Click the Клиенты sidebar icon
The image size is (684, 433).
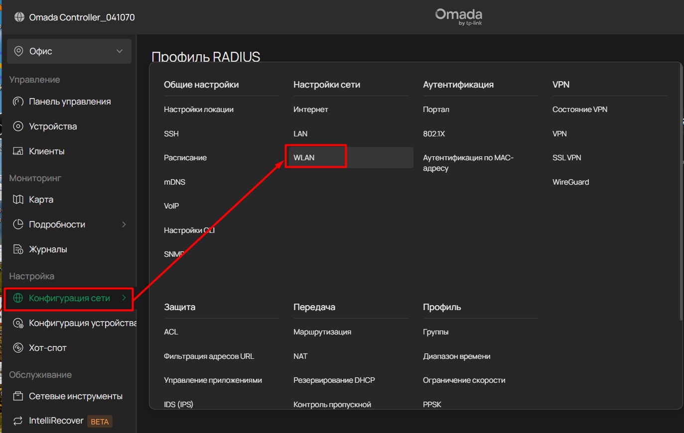(18, 151)
